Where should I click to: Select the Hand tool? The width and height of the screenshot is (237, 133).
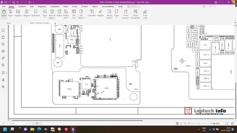4,13
